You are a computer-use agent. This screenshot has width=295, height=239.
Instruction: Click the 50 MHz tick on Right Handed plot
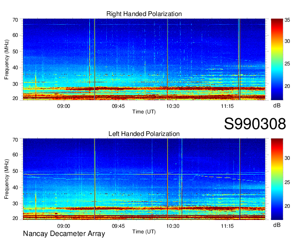click(x=15, y=52)
